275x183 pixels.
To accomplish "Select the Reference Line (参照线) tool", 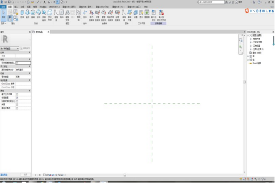I will (124, 15).
